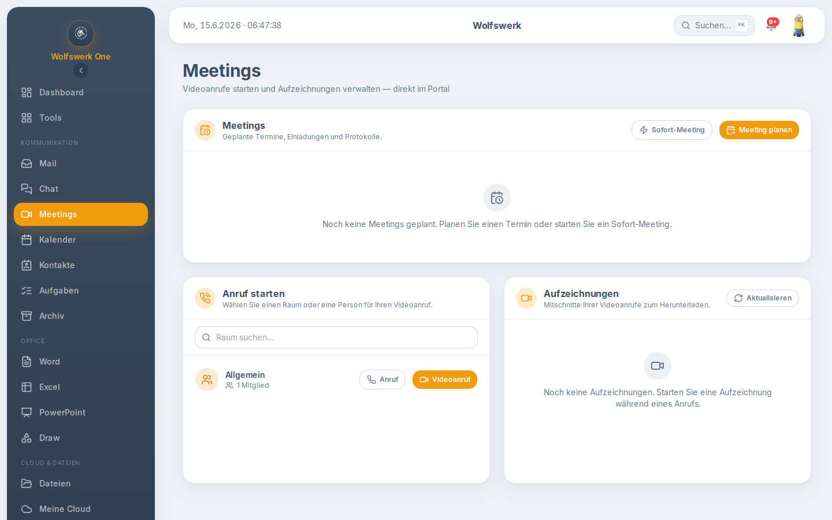Open Tools in the sidebar
832x520 pixels.
[x=81, y=118]
